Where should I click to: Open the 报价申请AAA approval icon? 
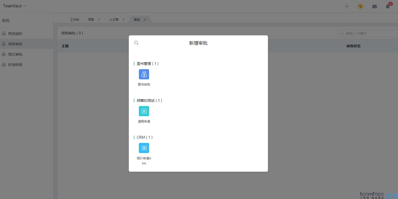pos(144,148)
